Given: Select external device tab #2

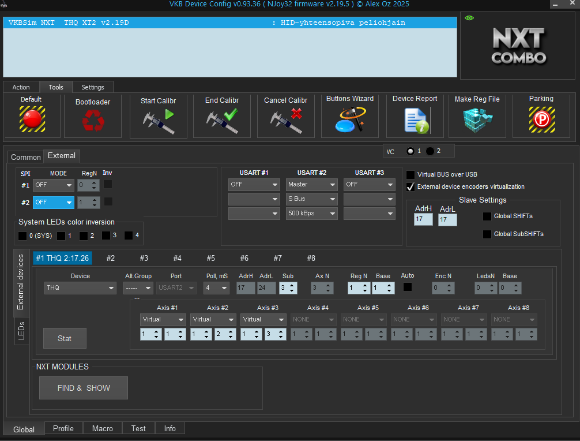Looking at the screenshot, I should click(x=111, y=258).
